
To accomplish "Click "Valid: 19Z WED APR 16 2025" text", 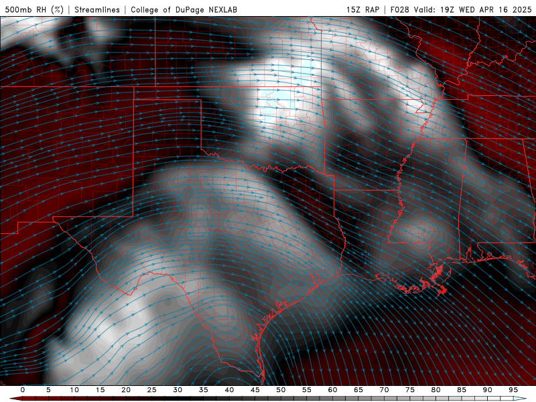I will 473,9.
